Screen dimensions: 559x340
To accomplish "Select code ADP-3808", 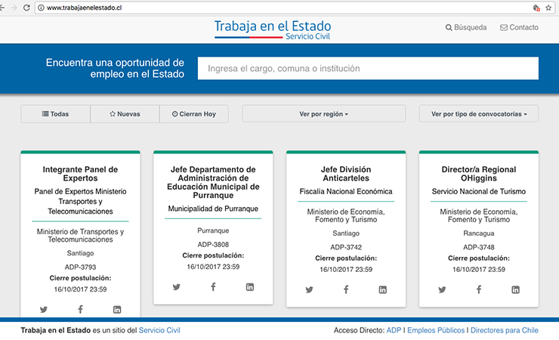I will click(213, 245).
